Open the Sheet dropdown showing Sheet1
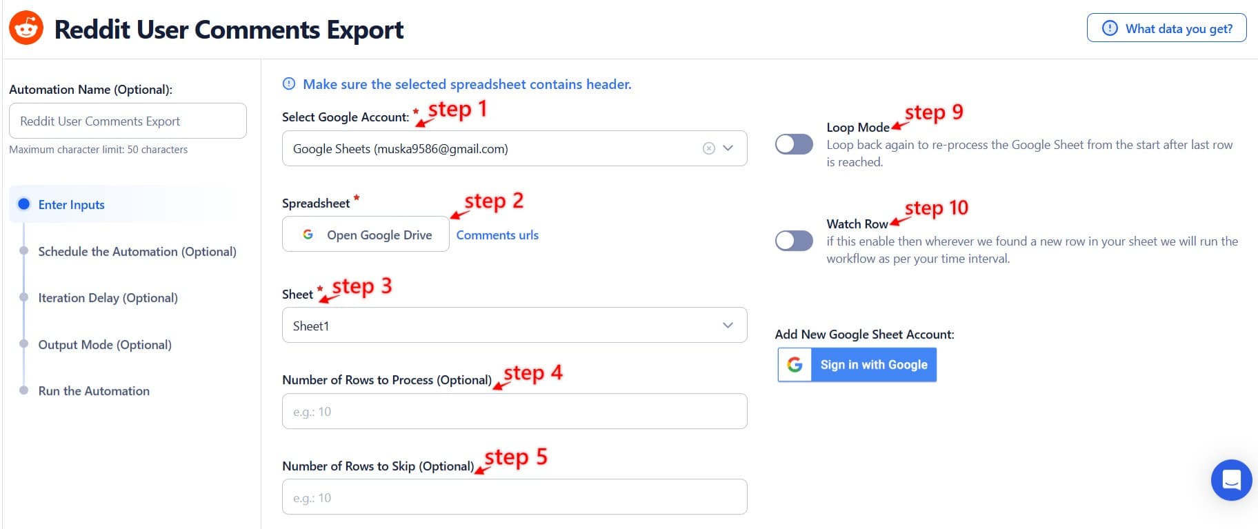The width and height of the screenshot is (1258, 529). point(514,326)
